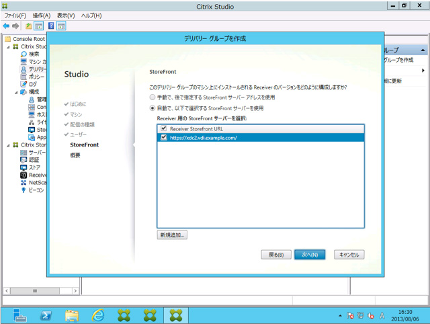The height and width of the screenshot is (324, 430).
Task: Select automatic StoreFront server radio option
Action: [153, 108]
